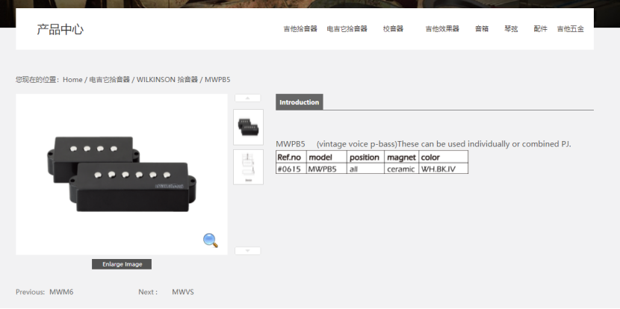
Task: Click the position column header
Action: point(365,157)
